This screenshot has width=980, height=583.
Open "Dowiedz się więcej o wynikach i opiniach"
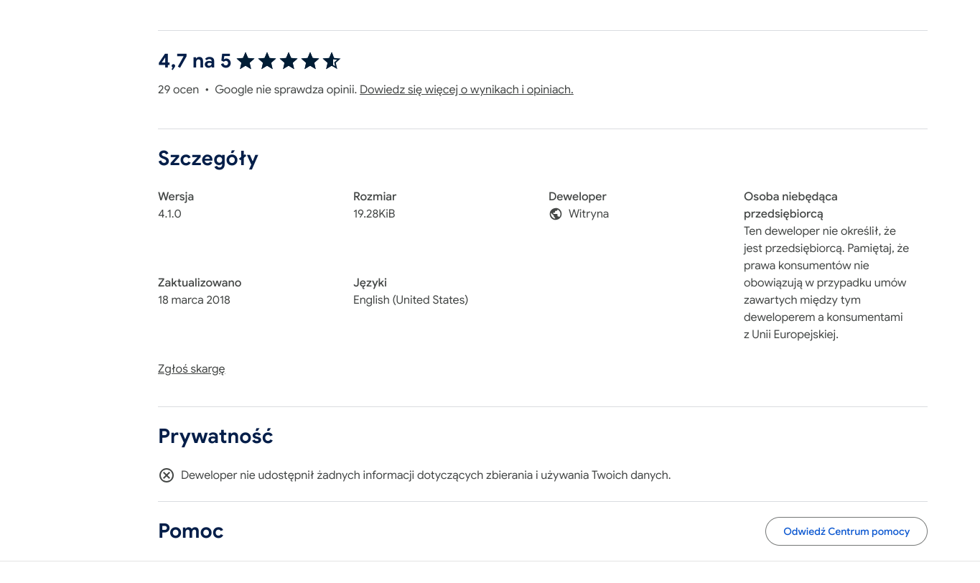466,90
